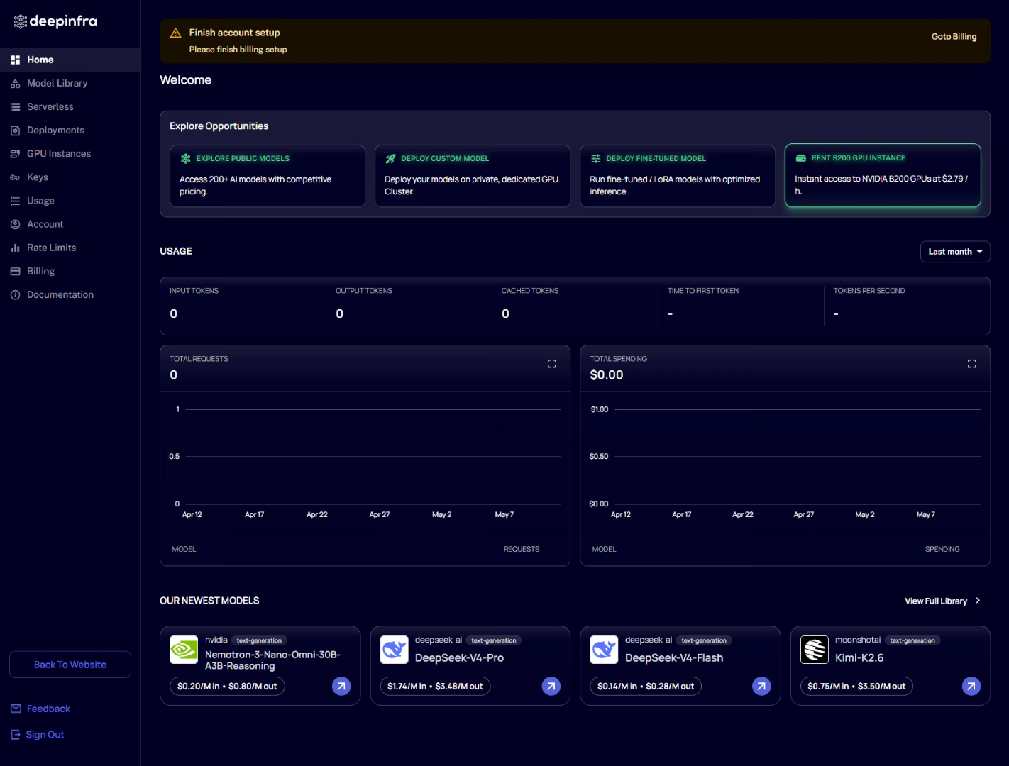Click the Keys key icon
The height and width of the screenshot is (766, 1009).
point(15,177)
